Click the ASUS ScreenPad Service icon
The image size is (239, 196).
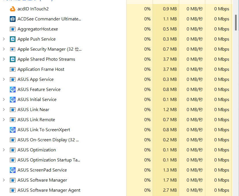(x=12, y=170)
